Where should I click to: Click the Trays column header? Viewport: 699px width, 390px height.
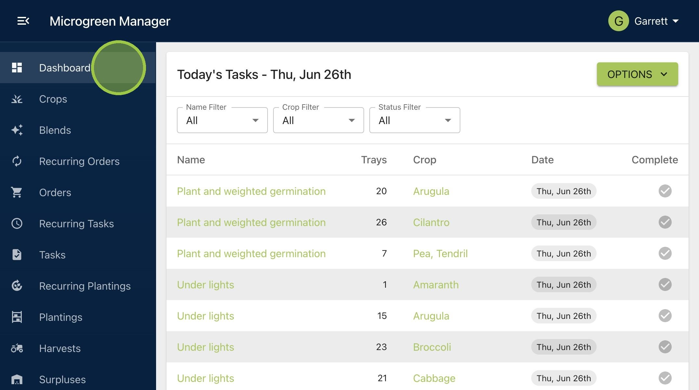pyautogui.click(x=374, y=160)
